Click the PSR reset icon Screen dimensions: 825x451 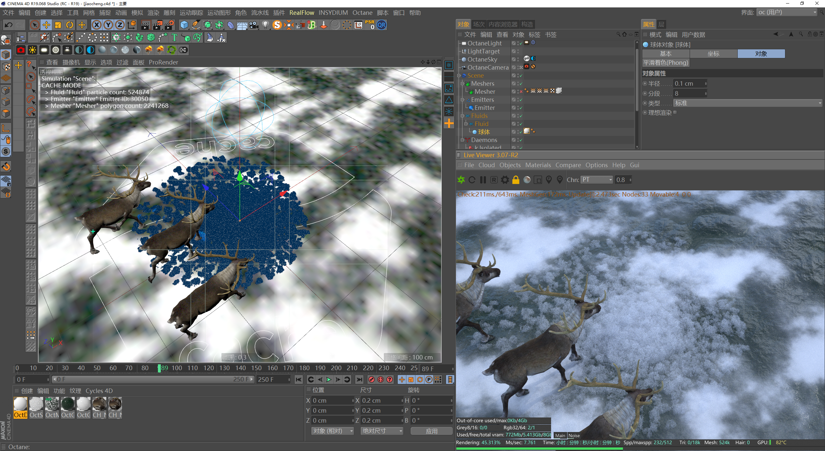point(370,25)
